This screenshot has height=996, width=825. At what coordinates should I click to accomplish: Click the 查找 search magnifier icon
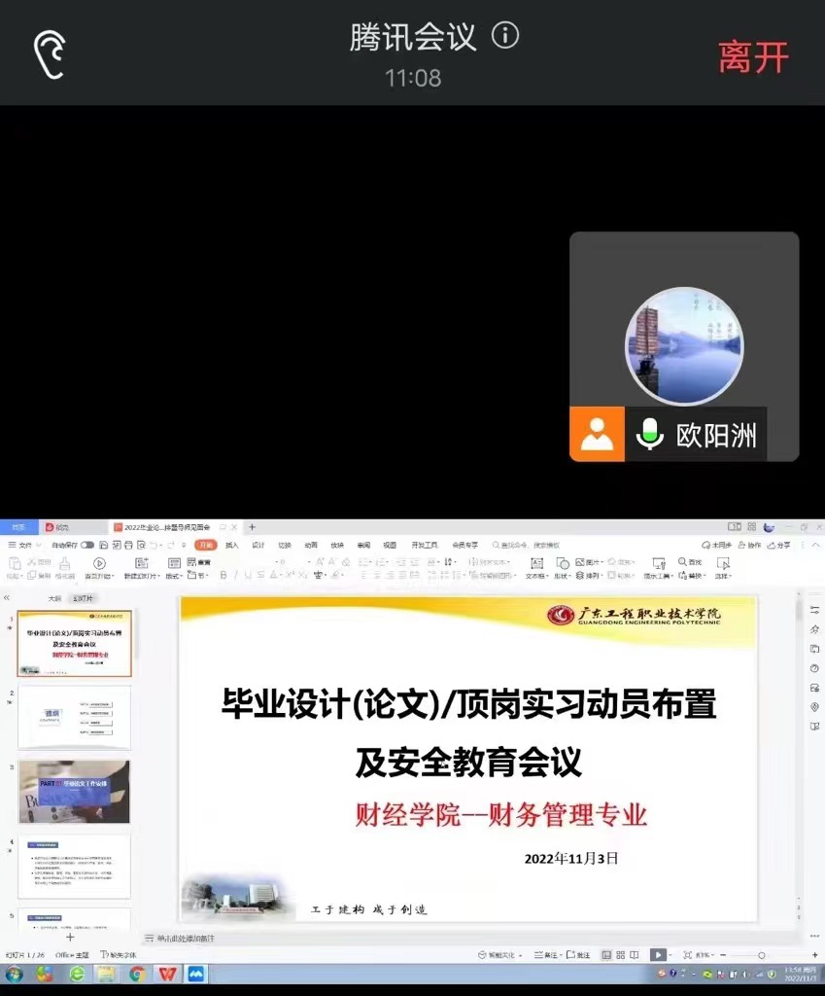point(683,562)
